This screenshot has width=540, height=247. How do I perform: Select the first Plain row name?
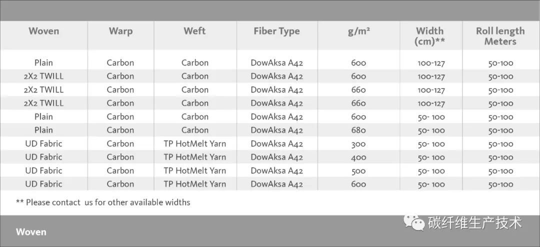(x=43, y=62)
